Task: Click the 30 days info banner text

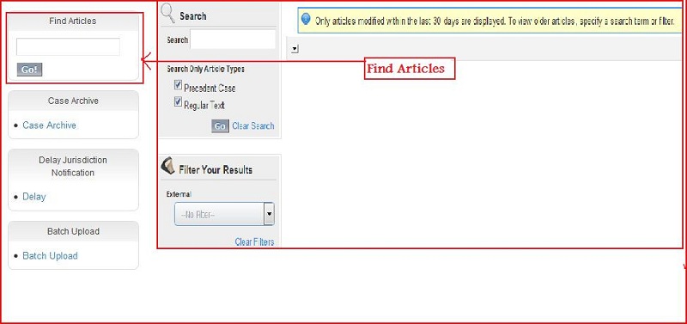Action: [495, 21]
